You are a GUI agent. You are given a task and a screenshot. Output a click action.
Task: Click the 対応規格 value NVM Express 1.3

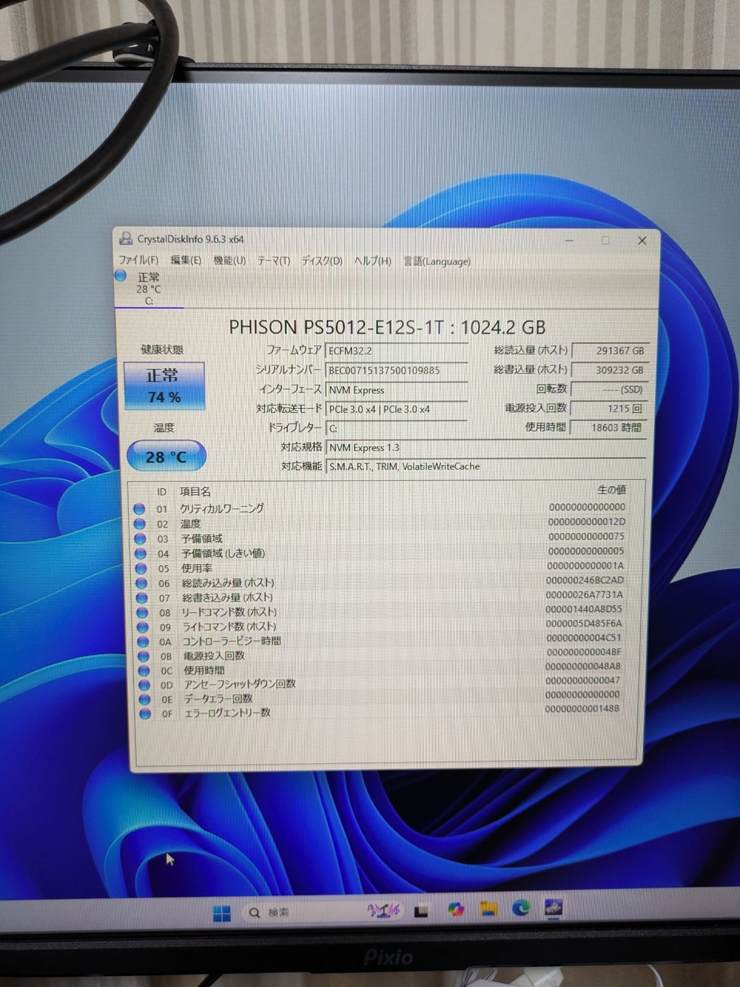(x=486, y=447)
